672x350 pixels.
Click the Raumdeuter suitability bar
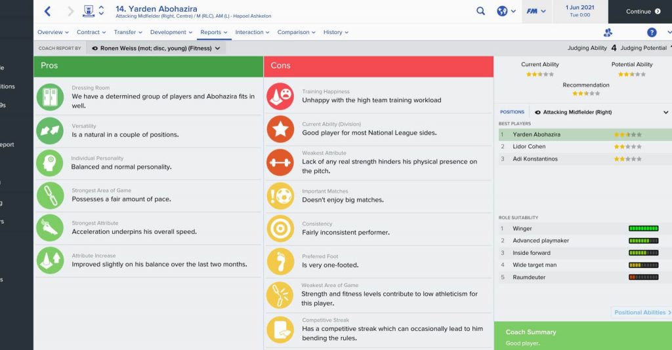pyautogui.click(x=643, y=277)
